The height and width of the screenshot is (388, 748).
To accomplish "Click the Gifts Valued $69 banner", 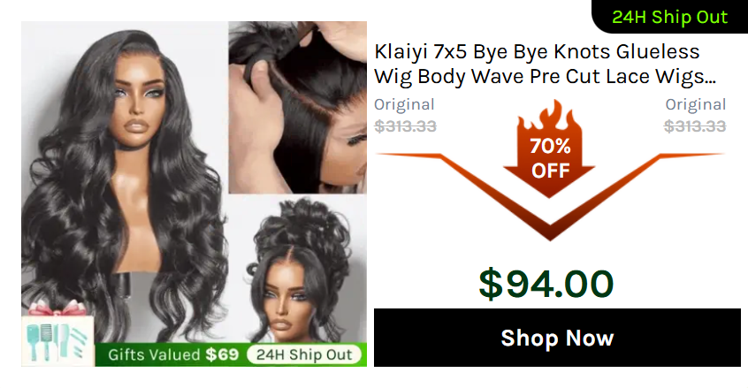I will 173,354.
